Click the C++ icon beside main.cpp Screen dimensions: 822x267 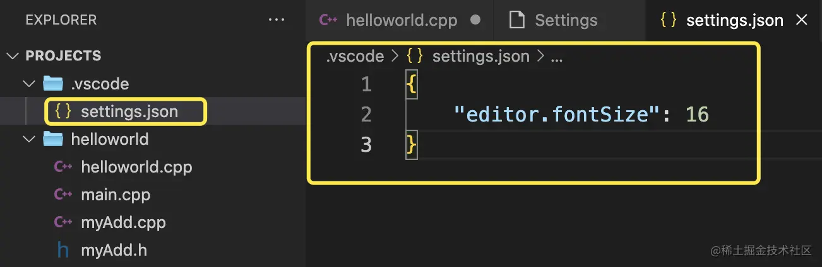pyautogui.click(x=63, y=195)
